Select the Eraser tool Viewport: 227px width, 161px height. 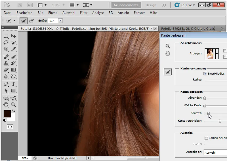click(6, 70)
